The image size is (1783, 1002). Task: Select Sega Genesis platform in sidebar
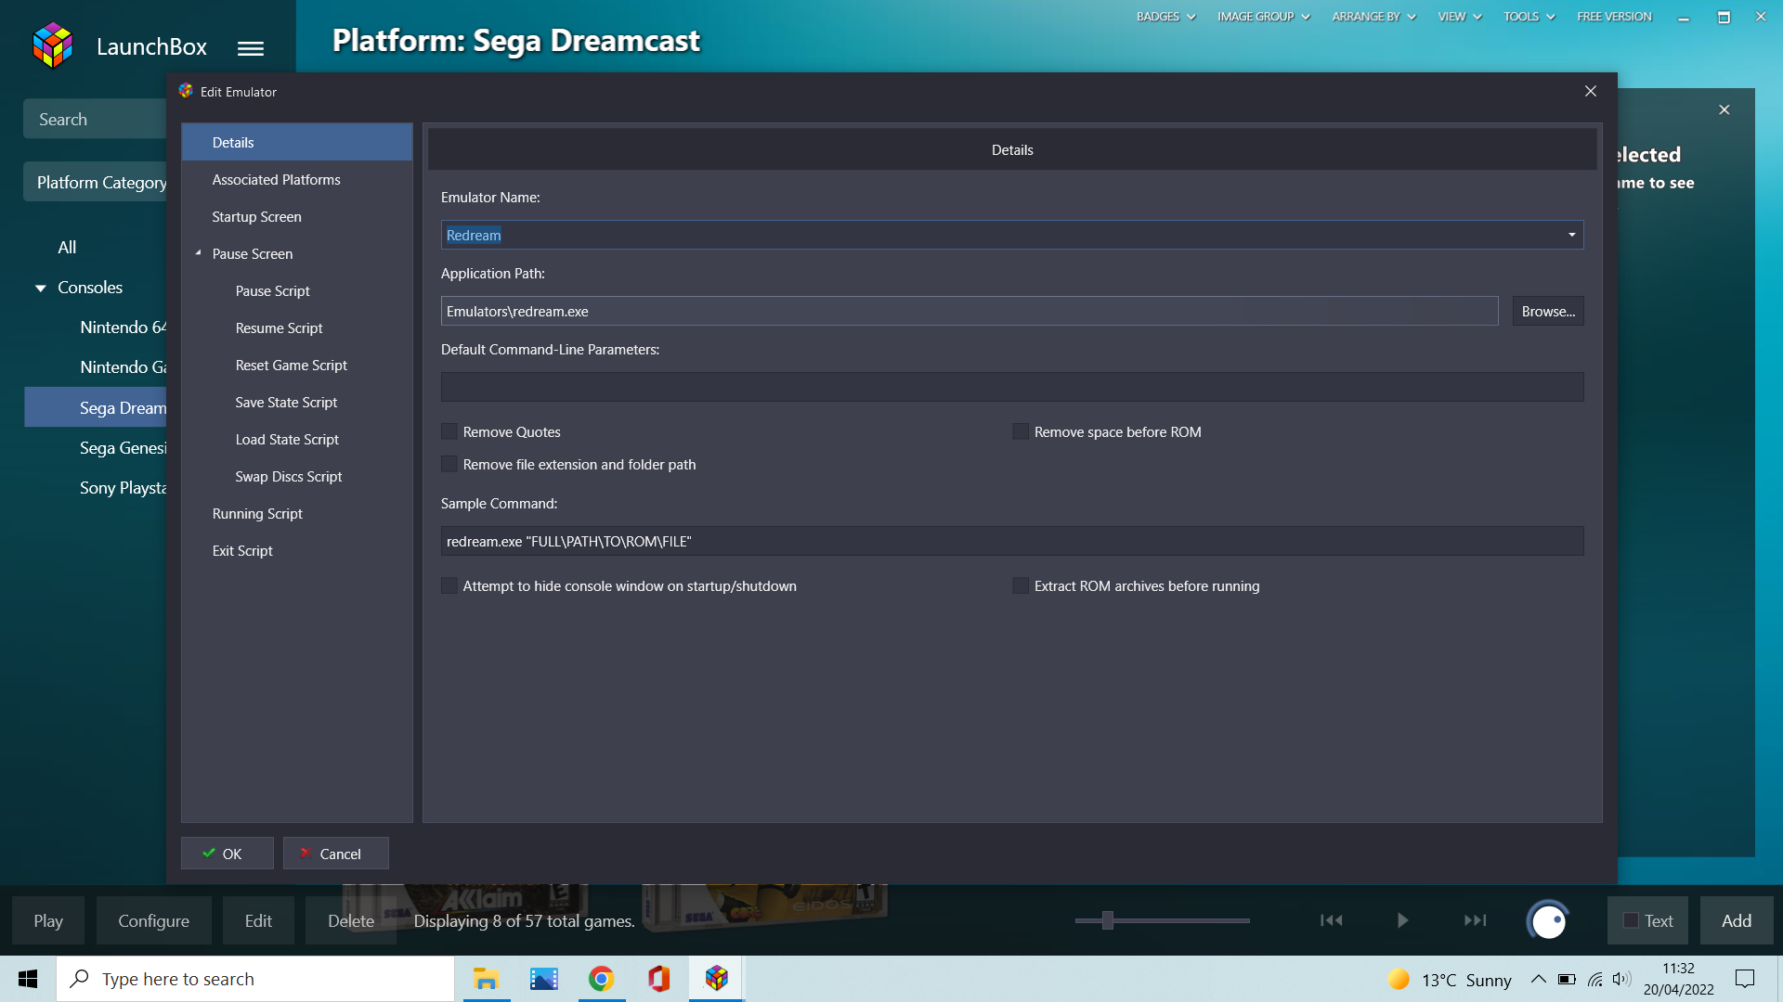(x=123, y=448)
